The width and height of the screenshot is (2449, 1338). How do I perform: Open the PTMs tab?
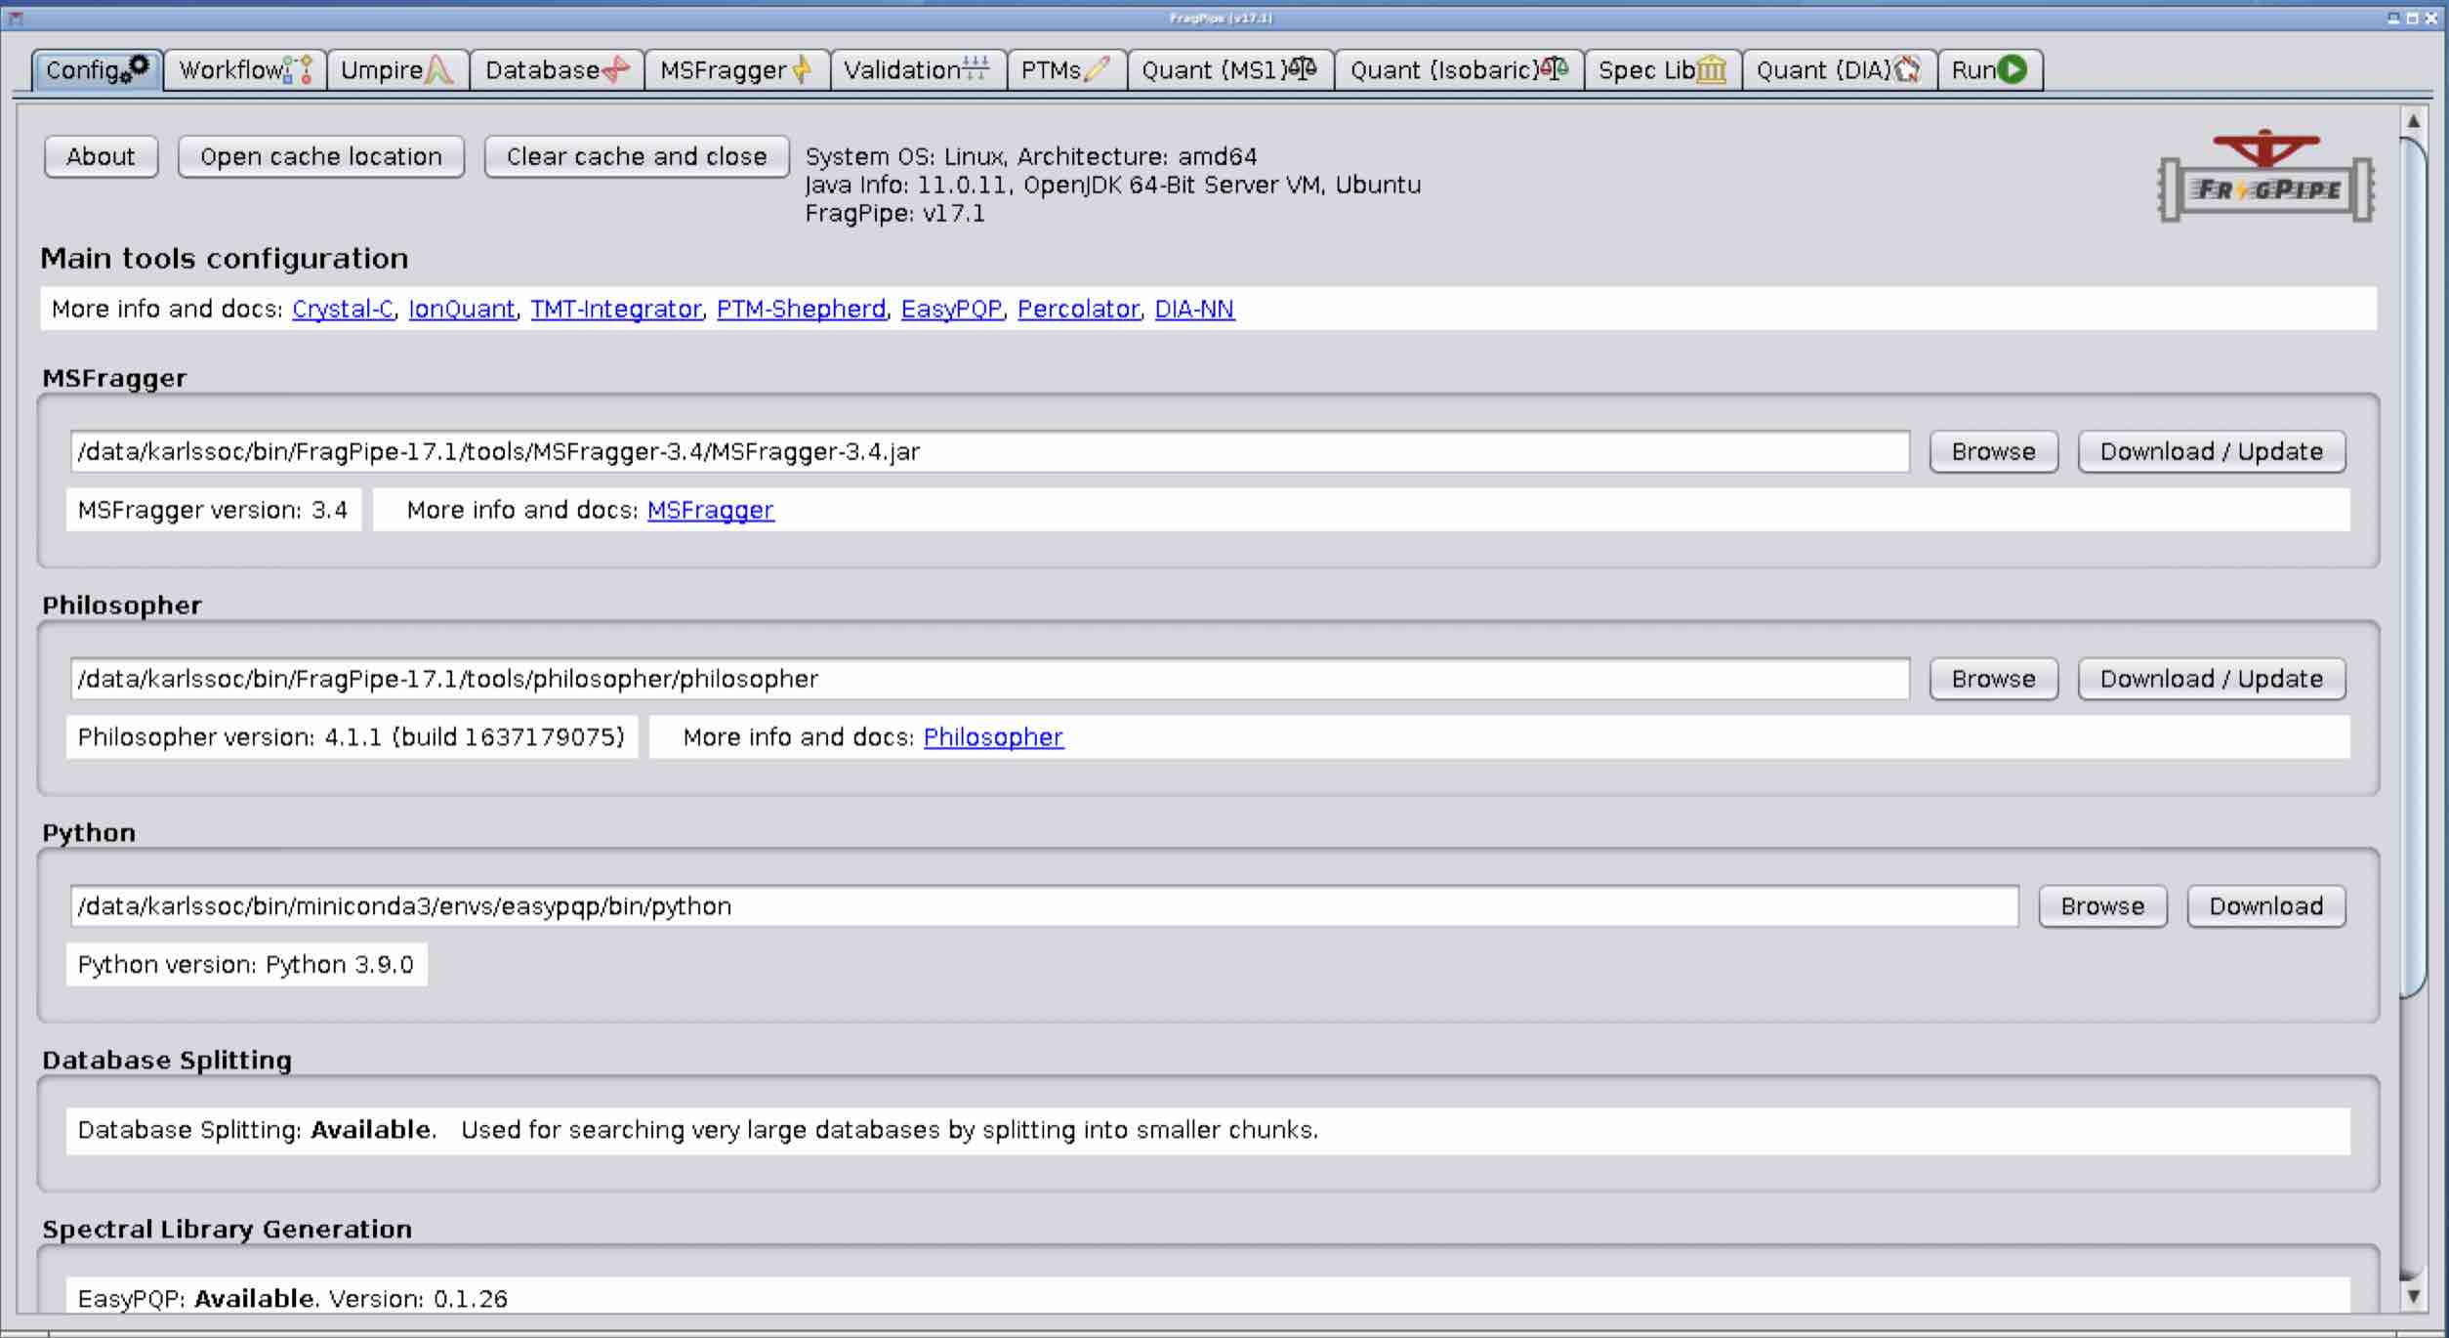pos(1065,70)
